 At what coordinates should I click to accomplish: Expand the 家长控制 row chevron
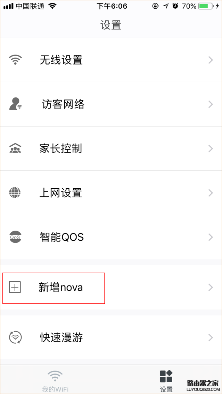click(210, 148)
